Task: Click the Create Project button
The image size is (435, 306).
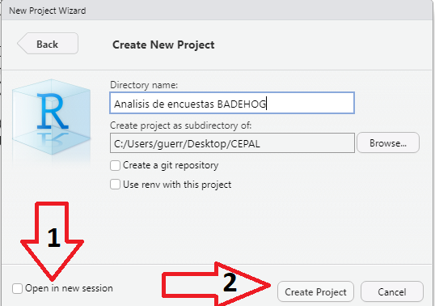Action: click(x=315, y=291)
